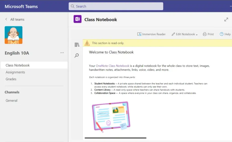Viewport: 232px width, 142px height.
Task: Click the Print printer icon
Action: pyautogui.click(x=205, y=34)
